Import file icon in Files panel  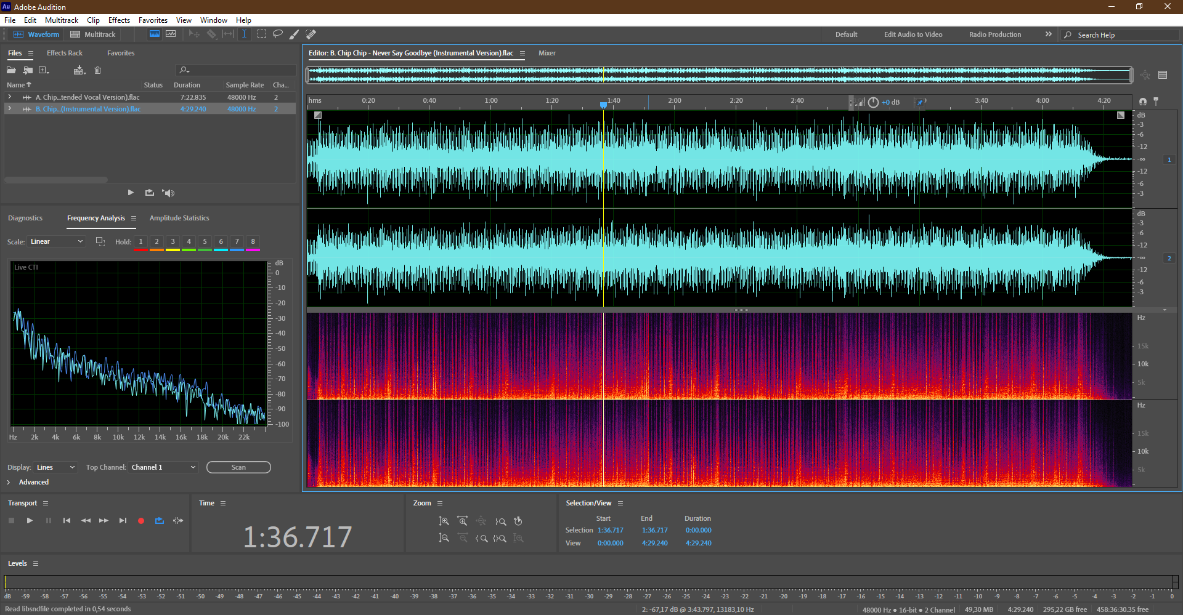click(28, 70)
